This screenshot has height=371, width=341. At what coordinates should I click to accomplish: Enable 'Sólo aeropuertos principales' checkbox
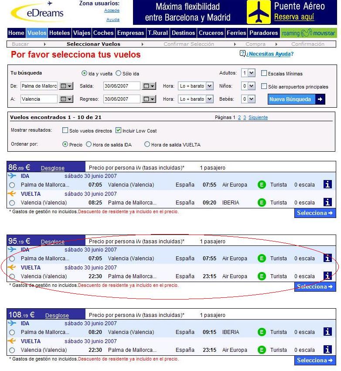[264, 86]
